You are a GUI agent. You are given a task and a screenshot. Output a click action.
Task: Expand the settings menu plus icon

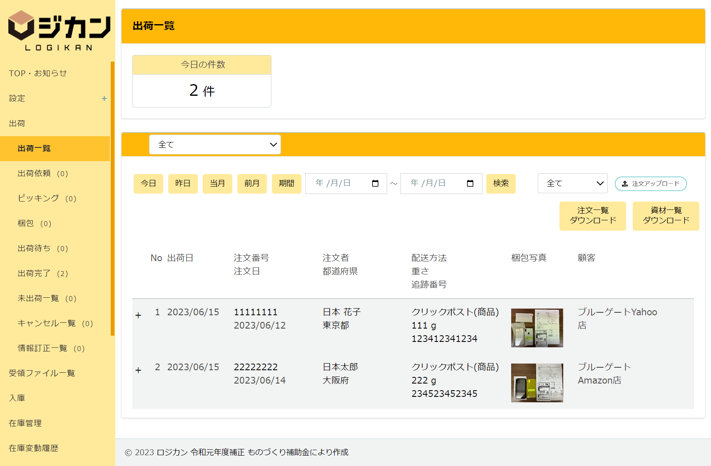pos(104,99)
